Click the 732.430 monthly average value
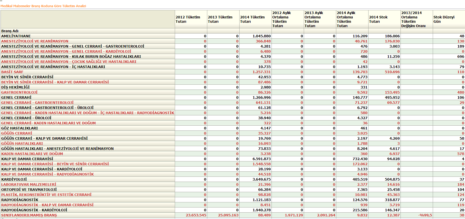 click(360, 159)
